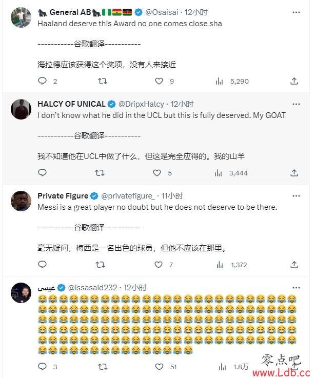Like Private Figure's tweet with 7 likes

159,265
